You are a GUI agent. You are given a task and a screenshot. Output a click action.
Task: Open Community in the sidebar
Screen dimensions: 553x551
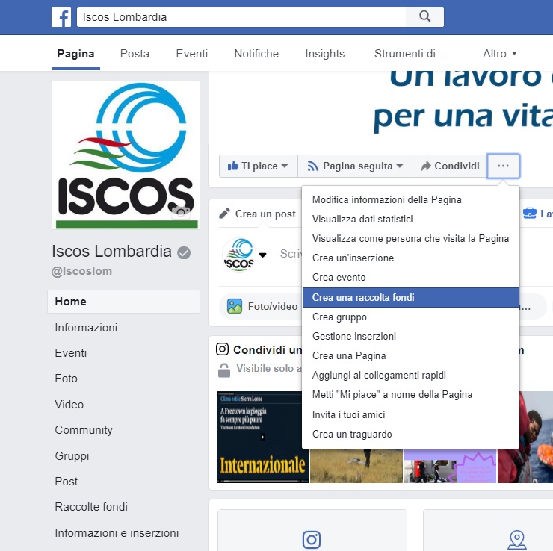point(84,430)
